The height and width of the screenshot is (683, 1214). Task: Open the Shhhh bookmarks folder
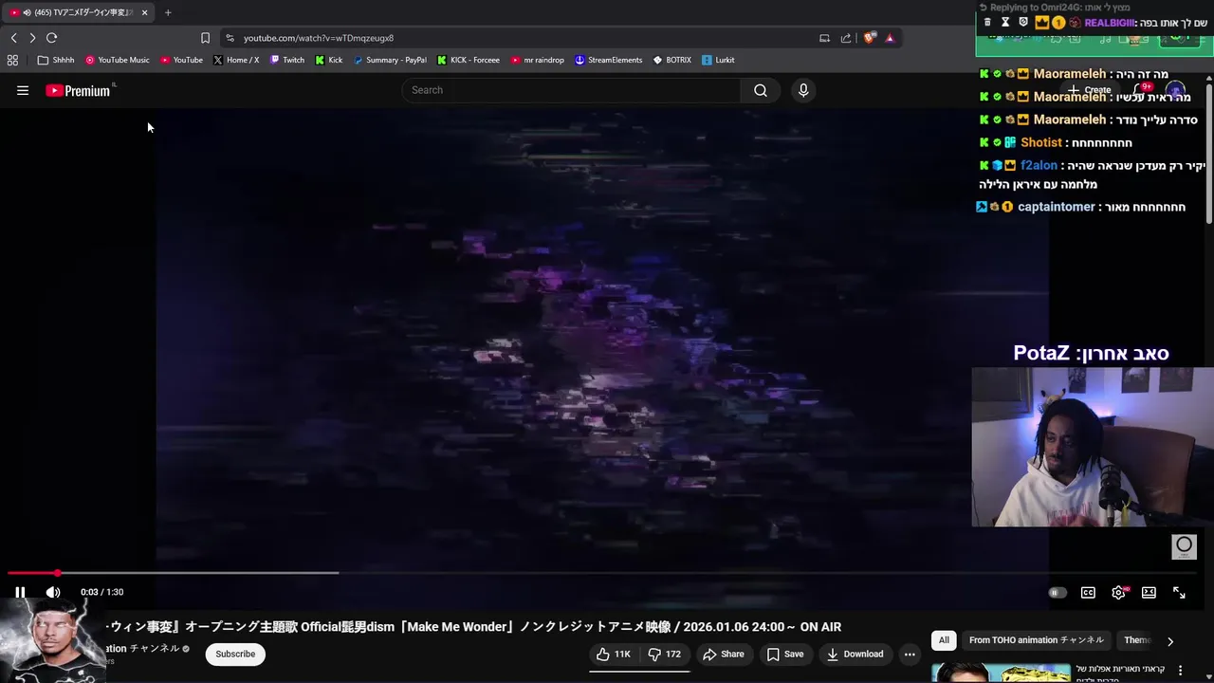tap(56, 60)
